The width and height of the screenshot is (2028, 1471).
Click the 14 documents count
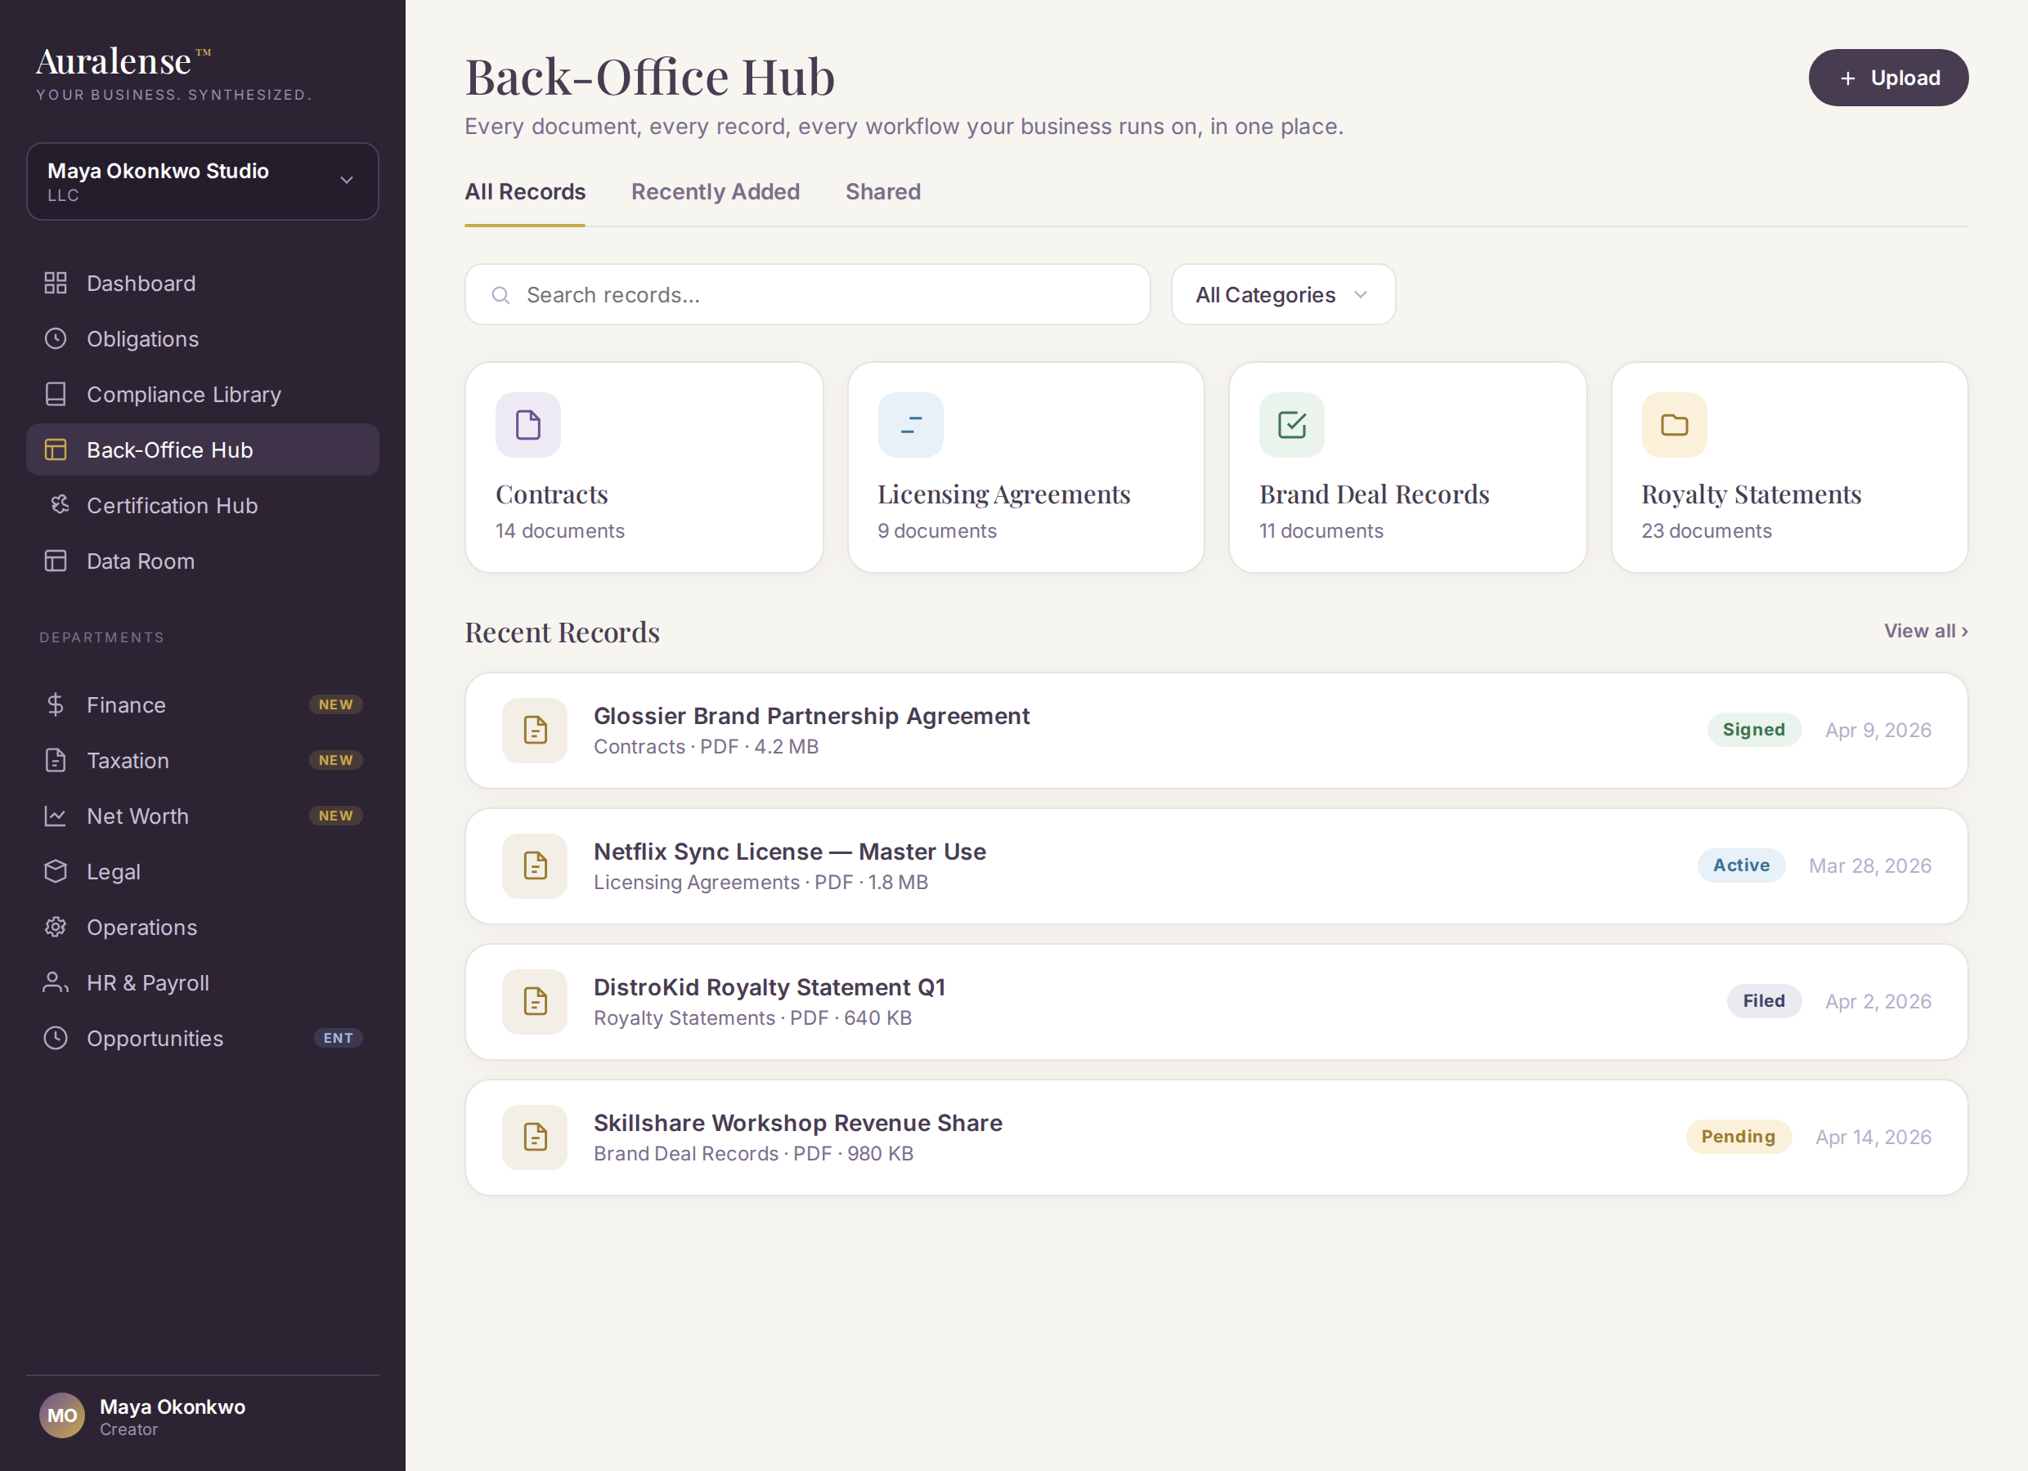pyautogui.click(x=560, y=531)
